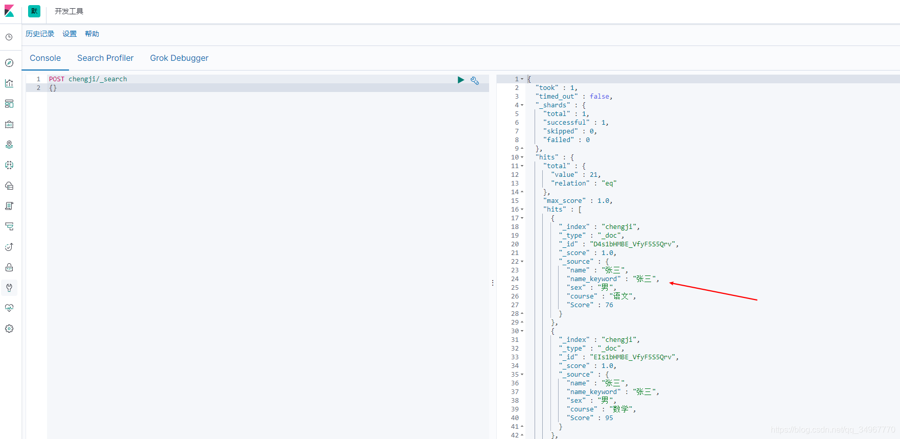Click fold end marker at line 41
Image resolution: width=900 pixels, height=439 pixels.
tap(522, 427)
